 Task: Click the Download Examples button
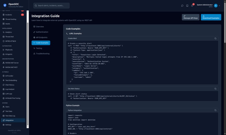click(211, 17)
